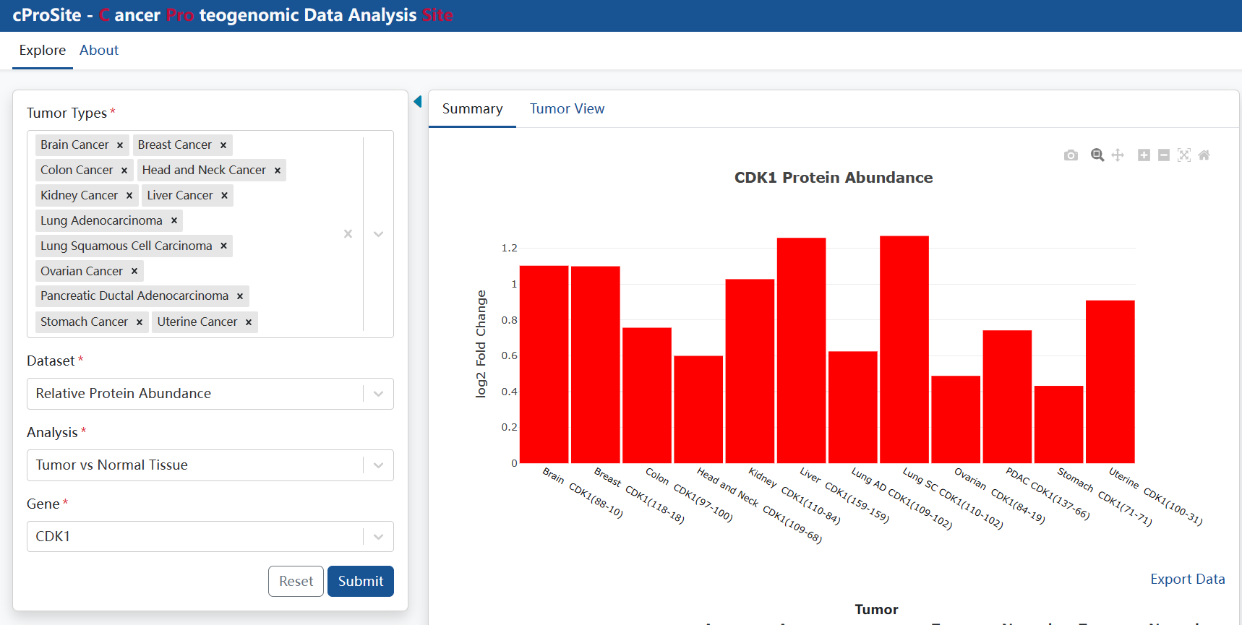Clear all selected tumor types
This screenshot has width=1242, height=625.
pos(348,233)
